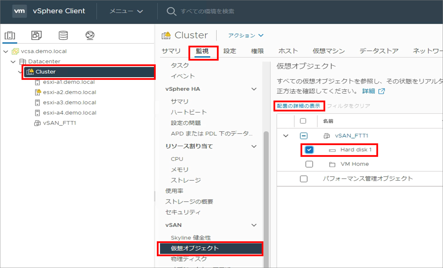443x268 pixels.
Task: Check the VM Home checkbox
Action: coord(309,164)
